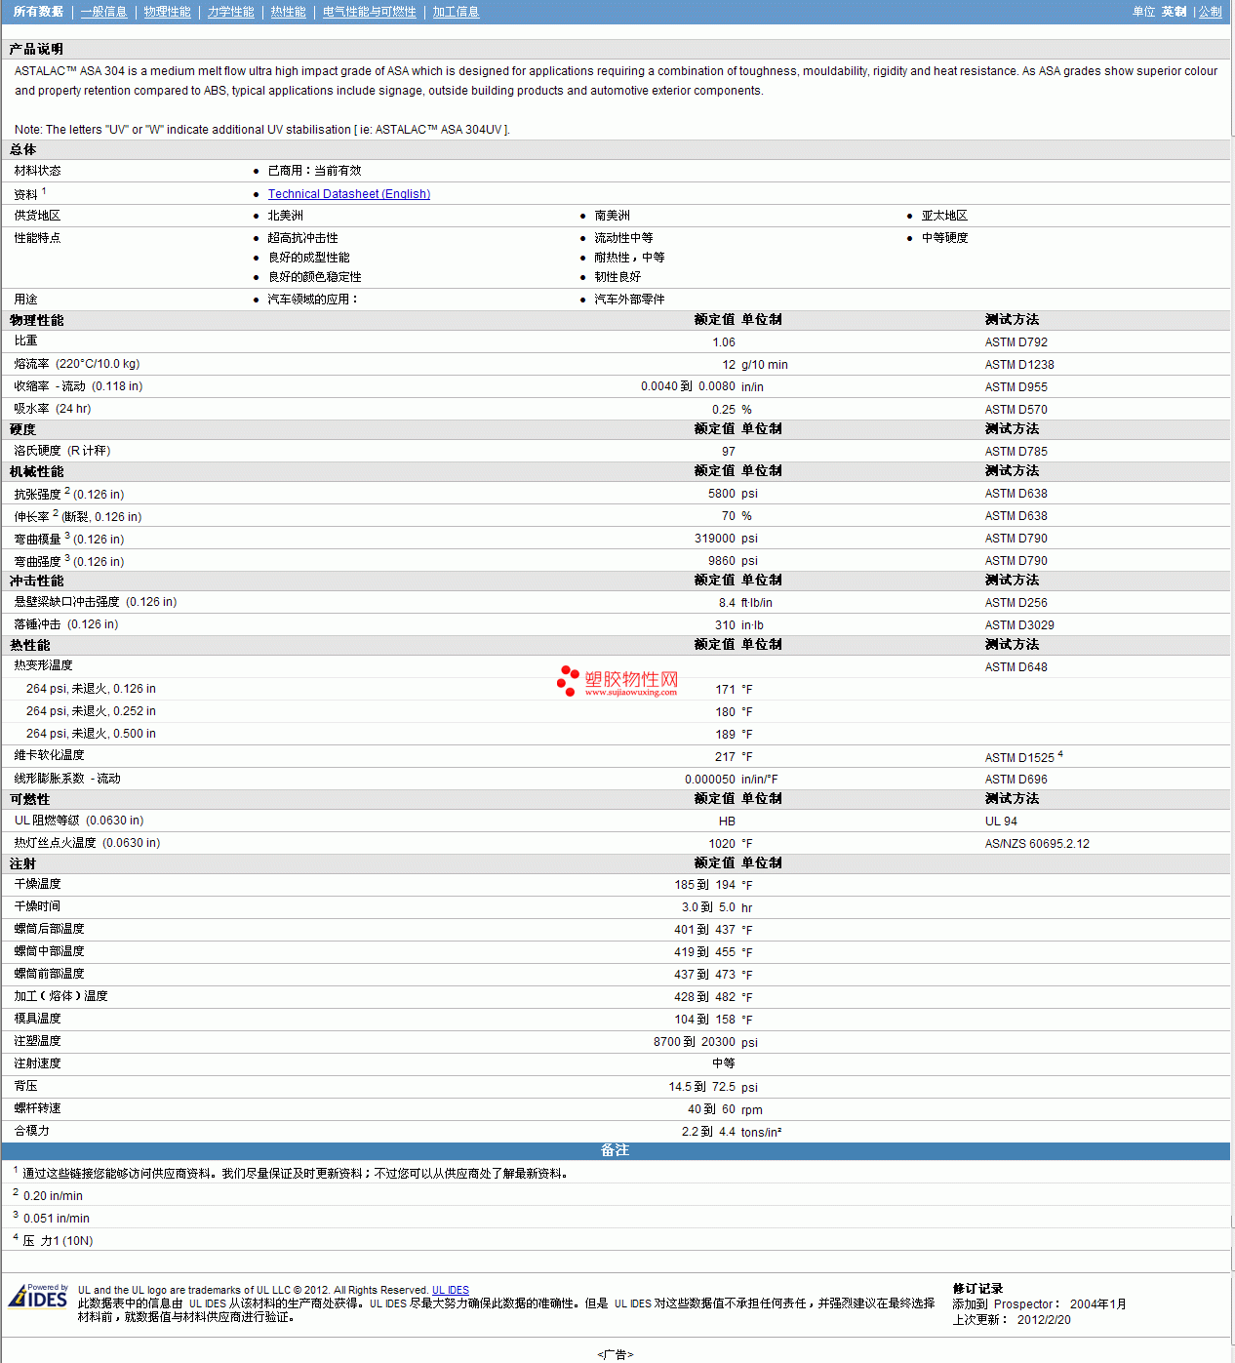
Task: Click 螺筒后部温度 row label
Action: 49,929
